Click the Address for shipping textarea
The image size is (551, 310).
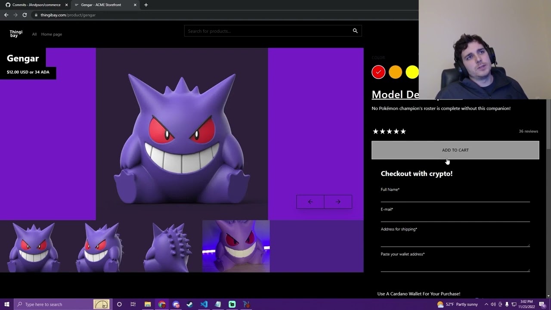click(455, 240)
